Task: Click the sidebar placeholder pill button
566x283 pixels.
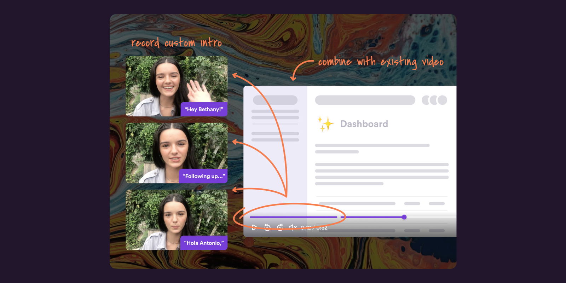Action: pos(275,100)
